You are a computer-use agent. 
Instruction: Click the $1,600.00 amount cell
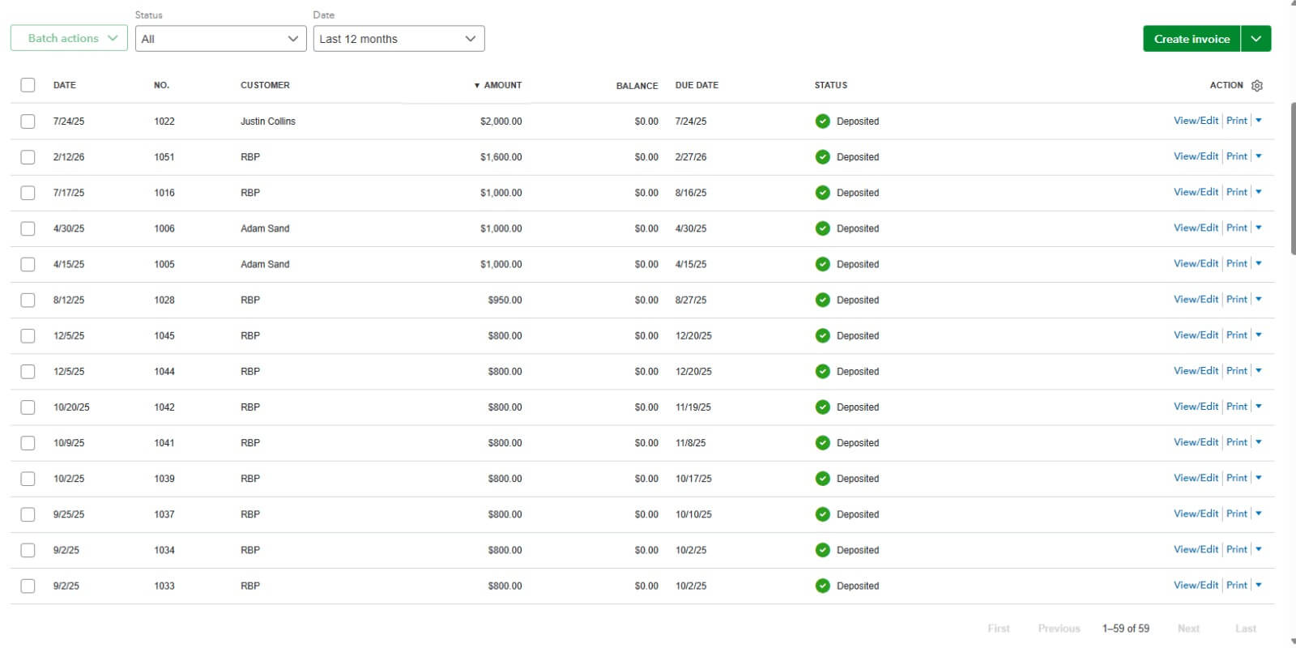[x=501, y=157]
